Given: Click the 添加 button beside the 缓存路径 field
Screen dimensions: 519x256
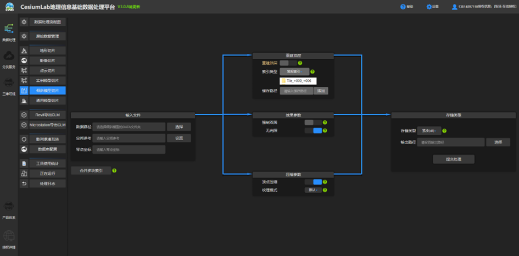Looking at the screenshot, I should coord(321,91).
